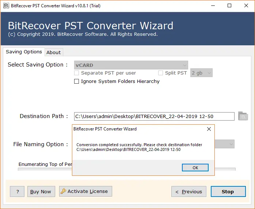Open help with the question mark button
Viewport: 255px width, 209px height.
point(17,191)
